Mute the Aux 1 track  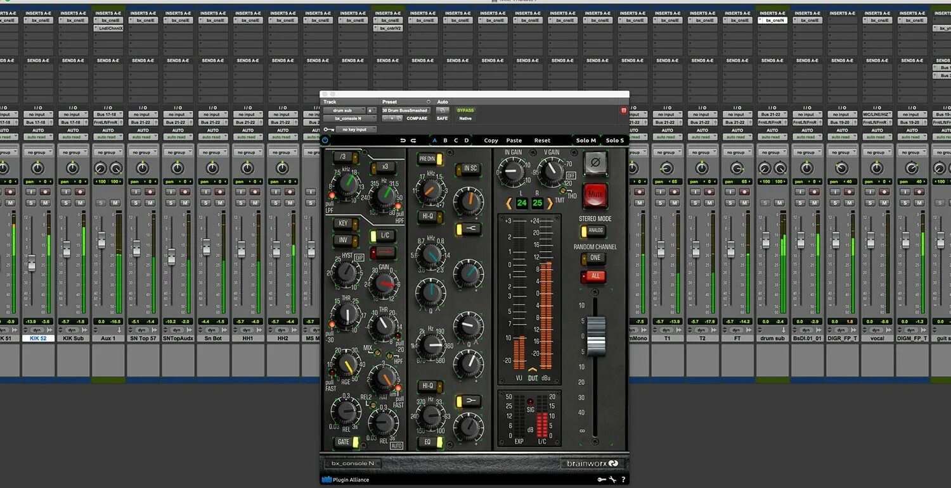115,203
